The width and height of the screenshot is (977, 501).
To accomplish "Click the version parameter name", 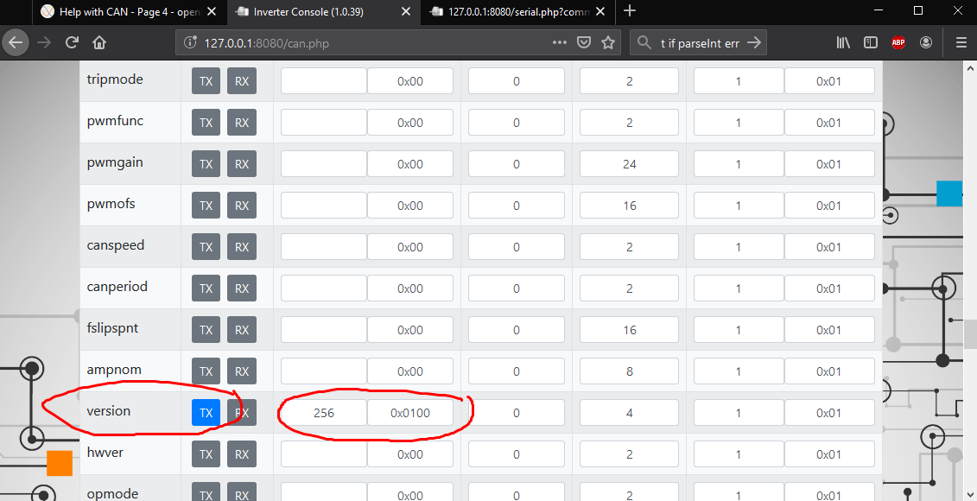I will 109,411.
